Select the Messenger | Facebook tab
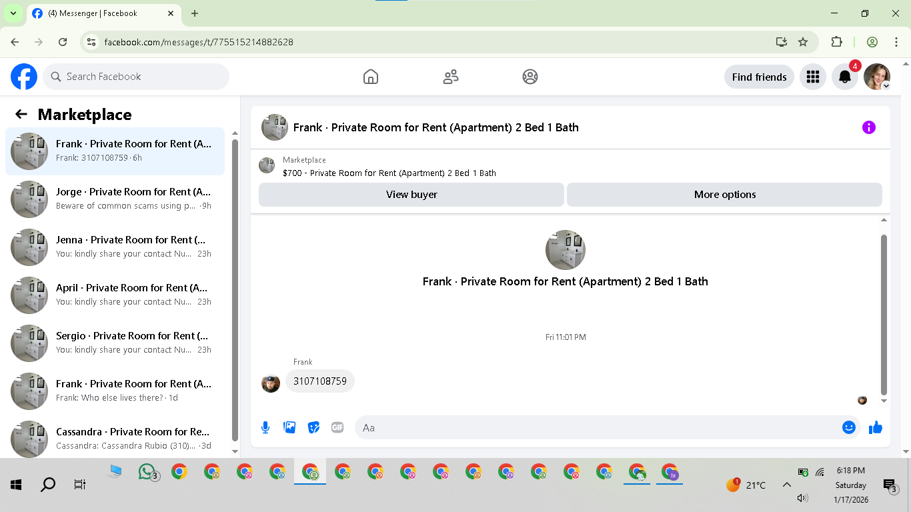Image resolution: width=911 pixels, height=512 pixels. pos(104,13)
